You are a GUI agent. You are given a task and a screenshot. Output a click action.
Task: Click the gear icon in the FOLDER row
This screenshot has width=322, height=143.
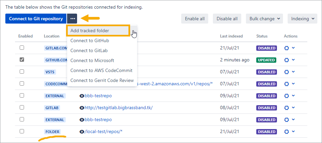point(286,132)
